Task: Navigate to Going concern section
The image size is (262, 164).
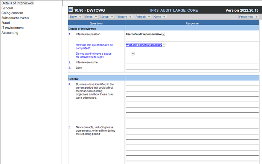Action: [12, 13]
